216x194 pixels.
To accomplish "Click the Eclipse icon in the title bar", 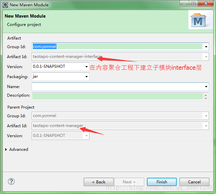I will point(5,5).
